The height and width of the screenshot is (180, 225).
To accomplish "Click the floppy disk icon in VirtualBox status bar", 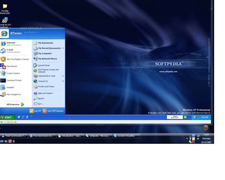I will tap(9, 122).
